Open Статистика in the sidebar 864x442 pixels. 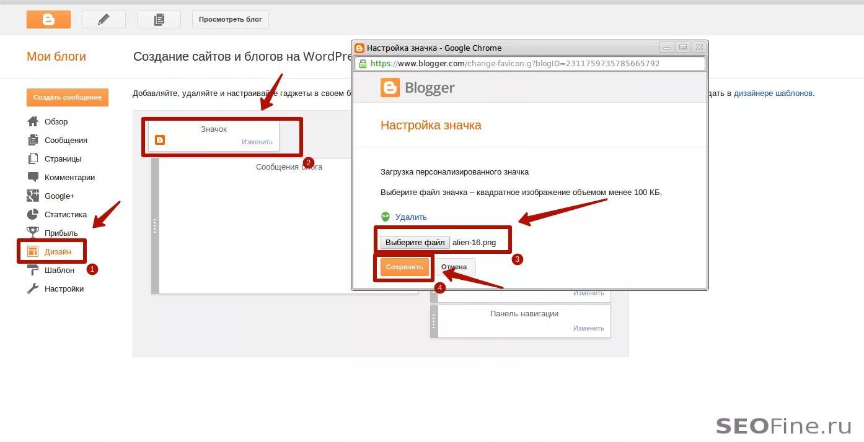[66, 214]
